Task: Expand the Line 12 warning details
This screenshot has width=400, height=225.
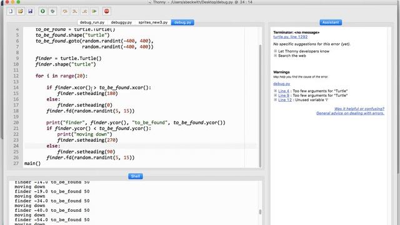Action: click(275, 100)
